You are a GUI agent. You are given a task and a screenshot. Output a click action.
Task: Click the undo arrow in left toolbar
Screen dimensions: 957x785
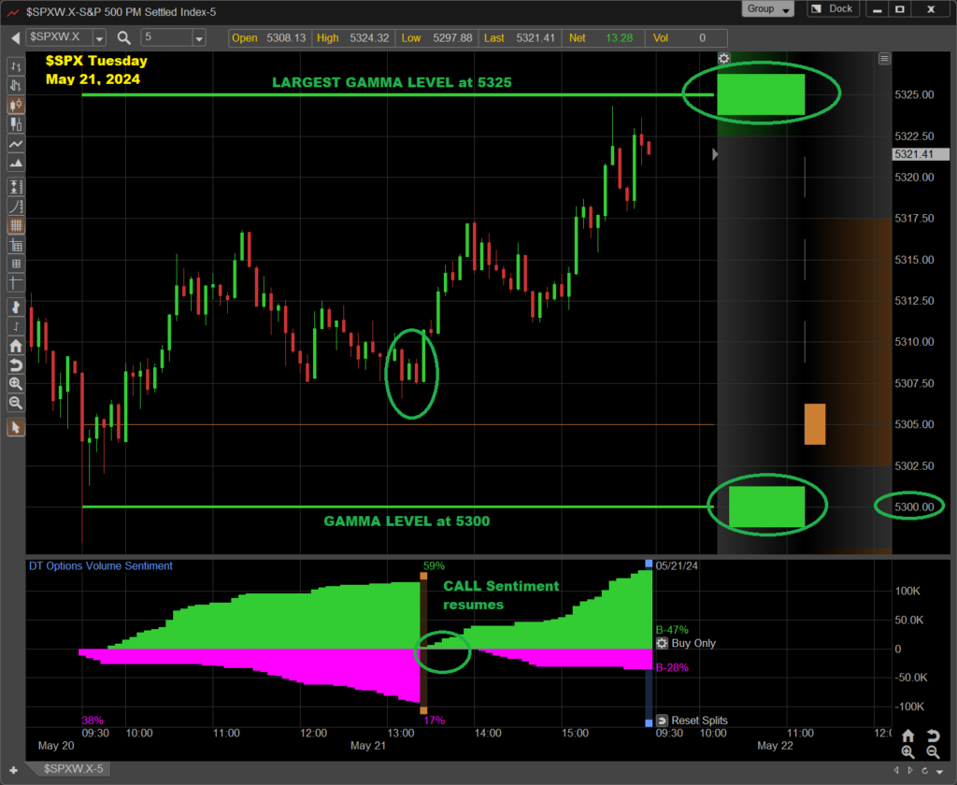[15, 364]
